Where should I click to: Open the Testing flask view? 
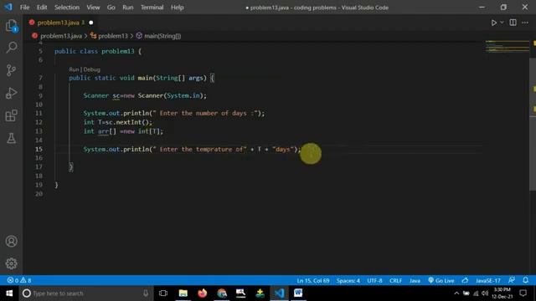click(x=11, y=138)
